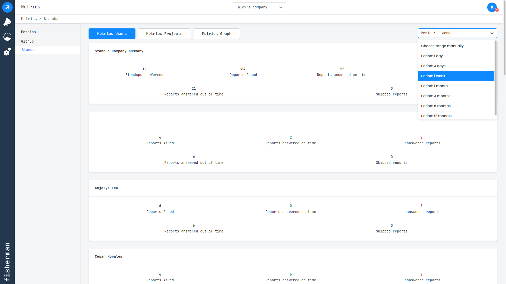Switch to Metrics Projects tab
This screenshot has height=284, width=506.
[x=164, y=34]
